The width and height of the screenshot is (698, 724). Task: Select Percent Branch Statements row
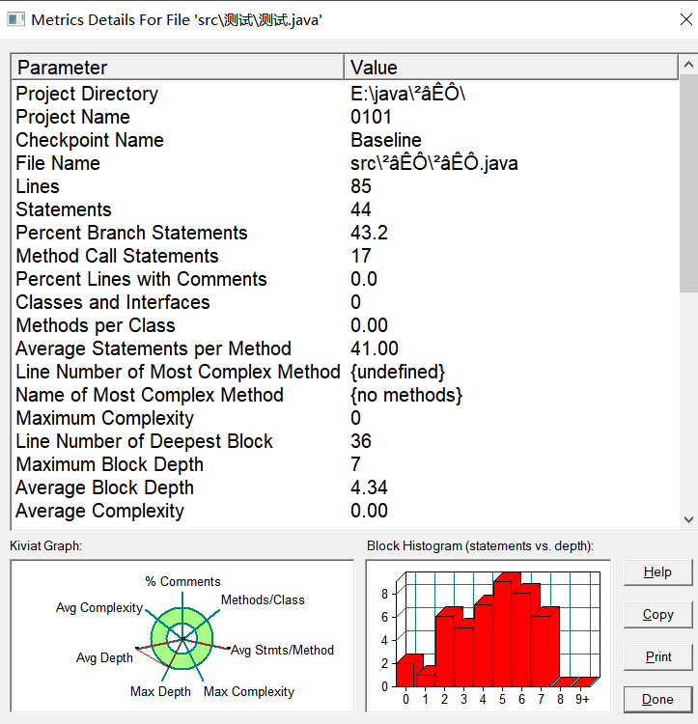click(x=345, y=233)
